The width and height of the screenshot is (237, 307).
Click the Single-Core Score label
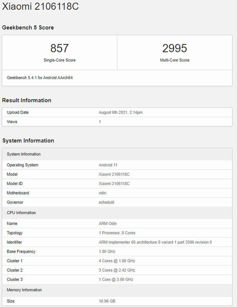coord(59,60)
